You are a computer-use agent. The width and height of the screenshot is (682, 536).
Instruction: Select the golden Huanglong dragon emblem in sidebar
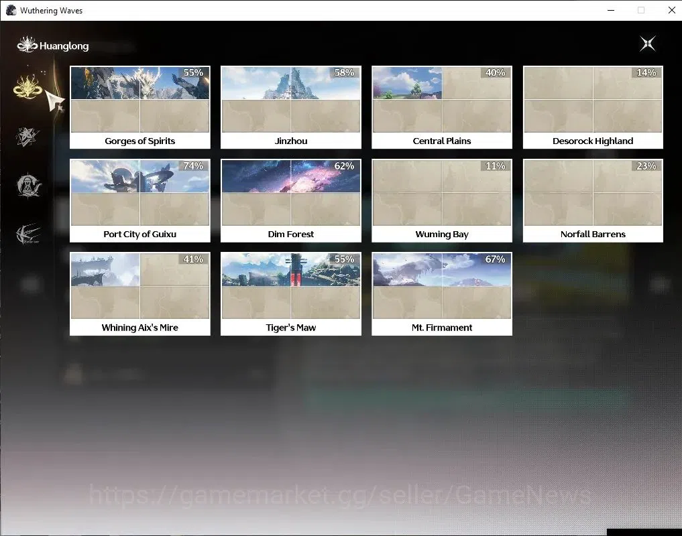(27, 86)
